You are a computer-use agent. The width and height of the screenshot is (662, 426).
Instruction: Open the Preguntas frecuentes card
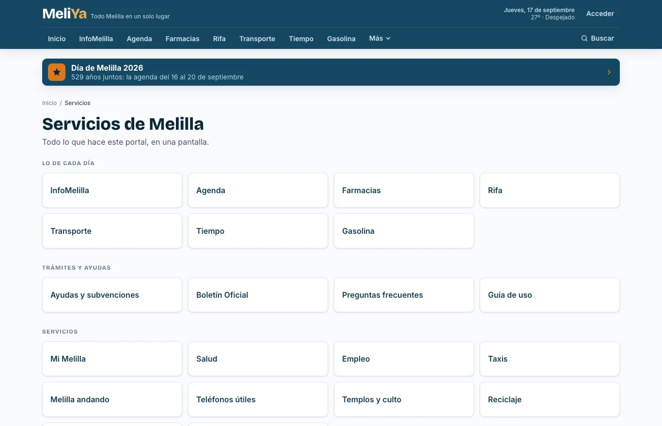404,295
